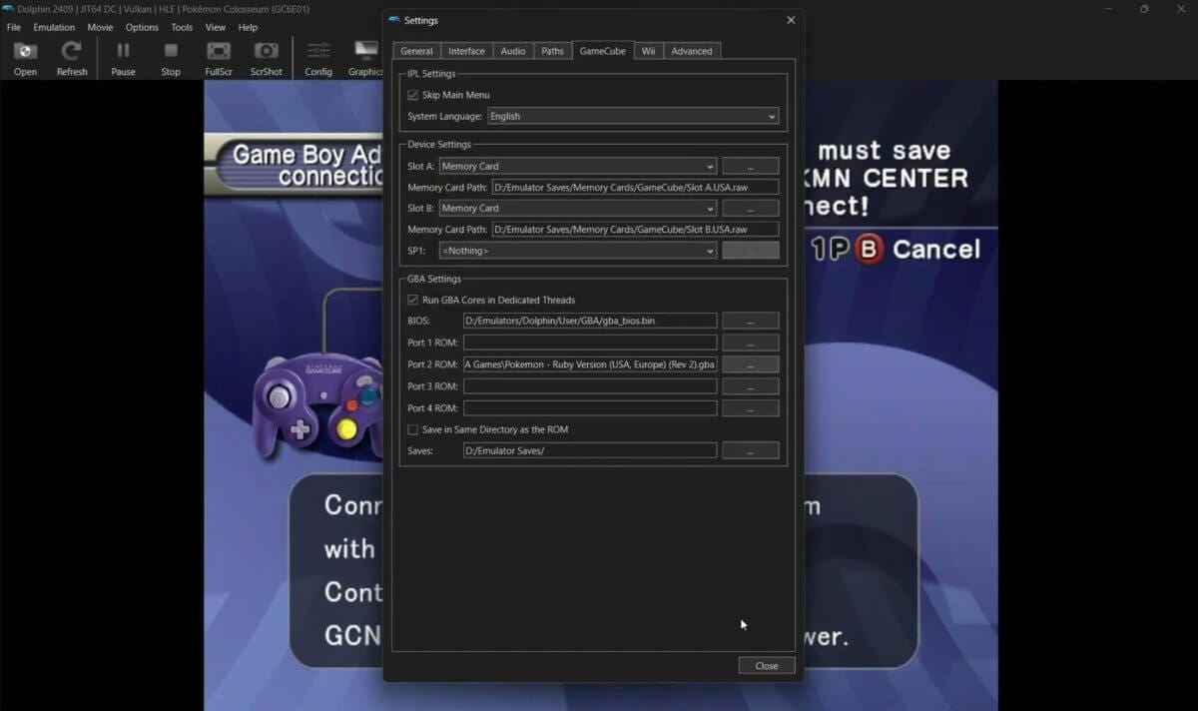Open the System Language dropdown

click(x=633, y=116)
